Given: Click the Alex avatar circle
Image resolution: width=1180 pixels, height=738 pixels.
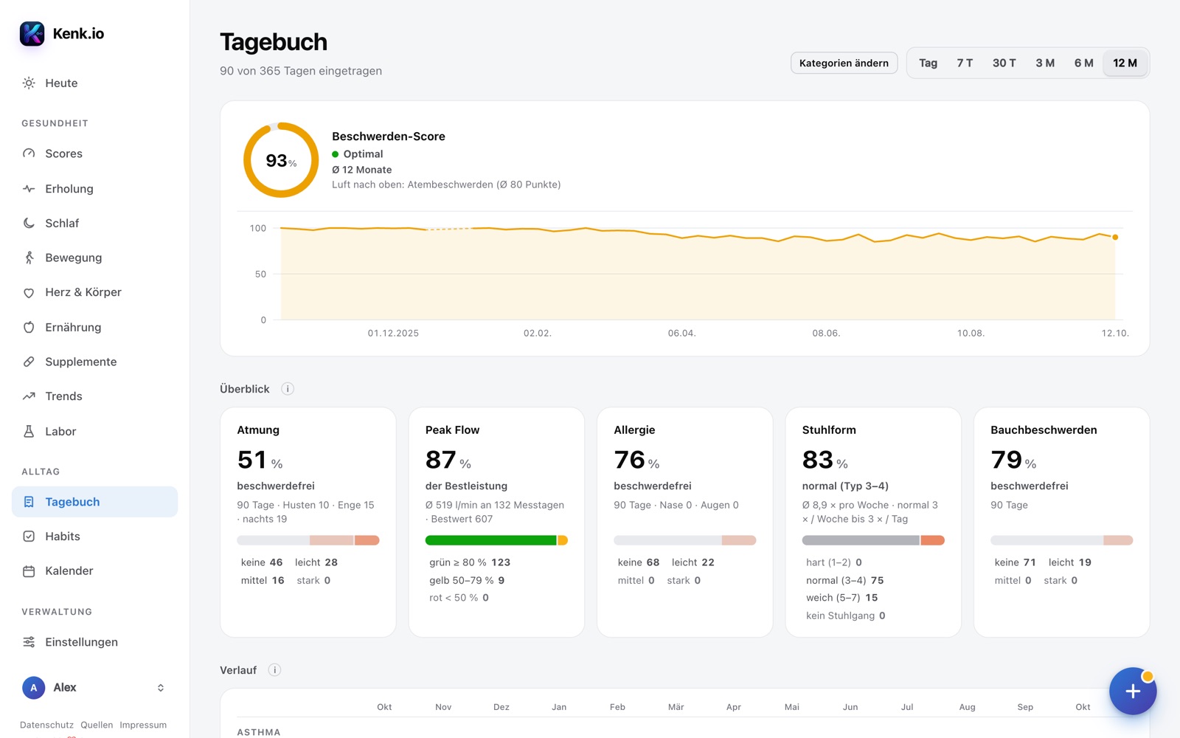Looking at the screenshot, I should pos(33,688).
